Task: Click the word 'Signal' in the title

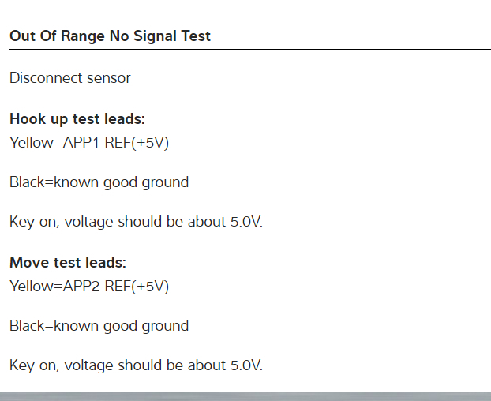Action: (x=153, y=36)
